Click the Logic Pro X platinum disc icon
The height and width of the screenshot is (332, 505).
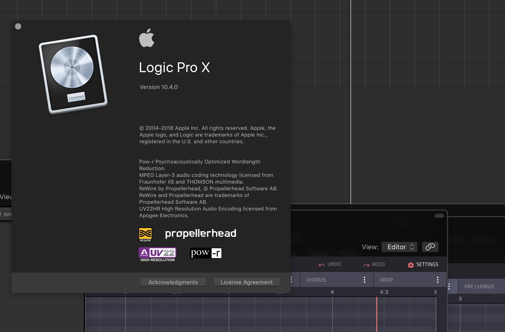(73, 74)
